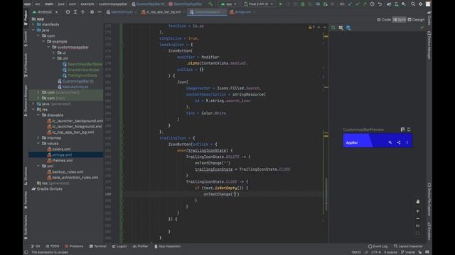Viewport: 455px width, 255px height.
Task: Go to previous highlighted problem arrow
Action: (318, 27)
